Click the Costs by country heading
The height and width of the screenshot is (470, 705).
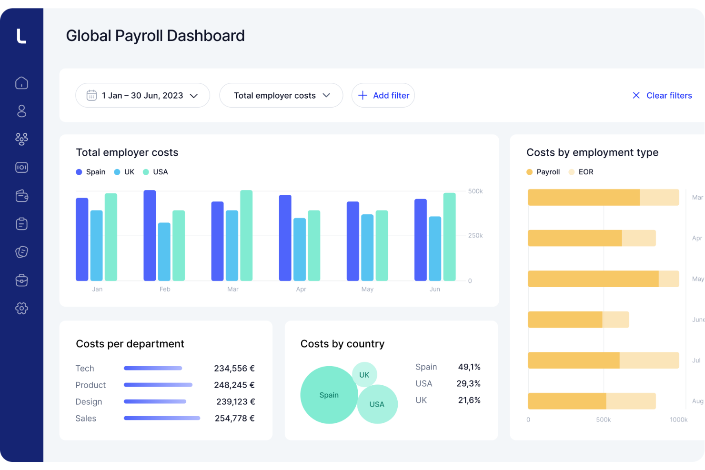(342, 344)
